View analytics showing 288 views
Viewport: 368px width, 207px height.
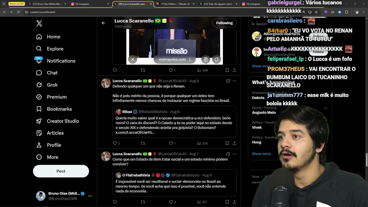[202, 70]
